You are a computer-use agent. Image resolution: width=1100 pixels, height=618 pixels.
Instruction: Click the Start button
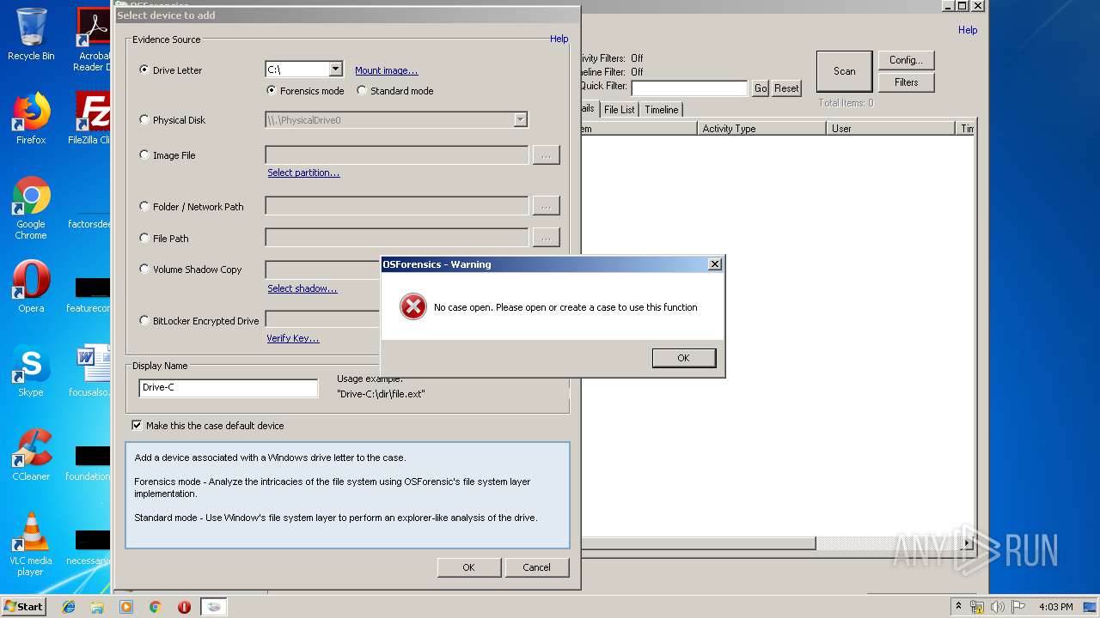(23, 606)
